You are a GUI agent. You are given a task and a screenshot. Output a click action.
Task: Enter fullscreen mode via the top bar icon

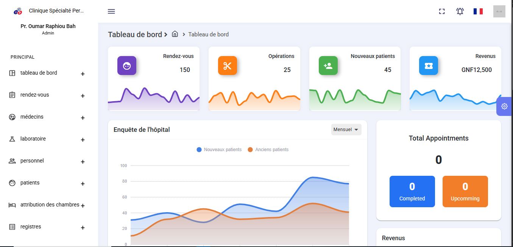pyautogui.click(x=441, y=11)
